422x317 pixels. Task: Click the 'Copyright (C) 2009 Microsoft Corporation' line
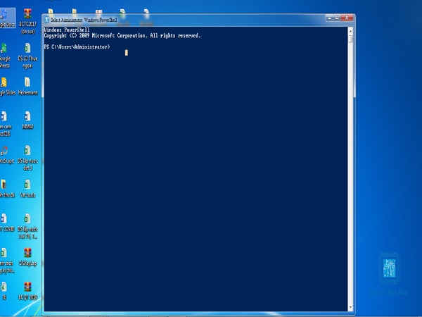coord(122,36)
